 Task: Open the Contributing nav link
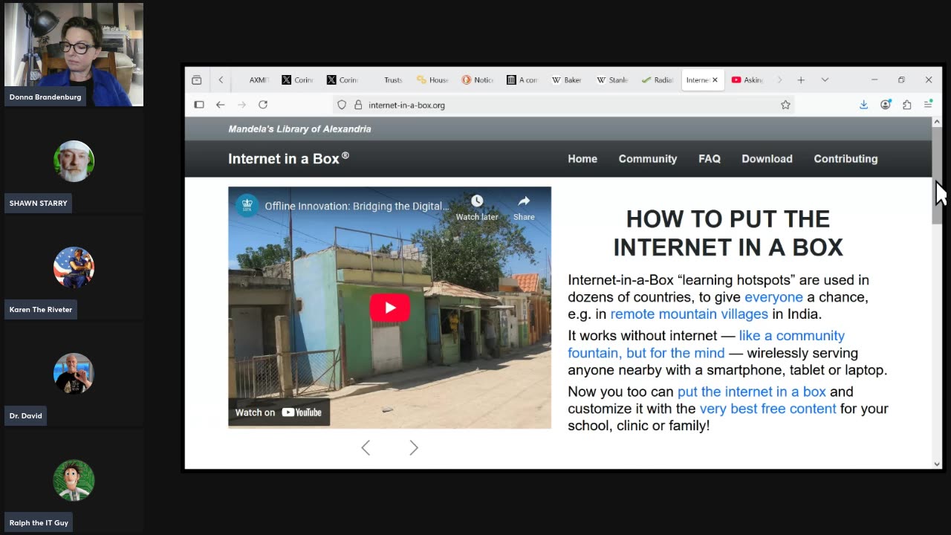pos(845,158)
